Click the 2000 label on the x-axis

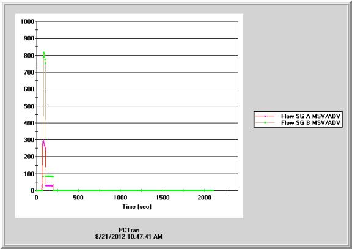pyautogui.click(x=205, y=198)
